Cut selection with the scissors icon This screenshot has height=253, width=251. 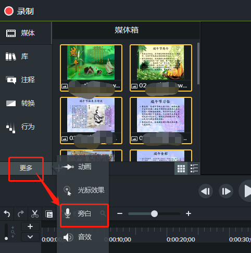[x=35, y=214]
